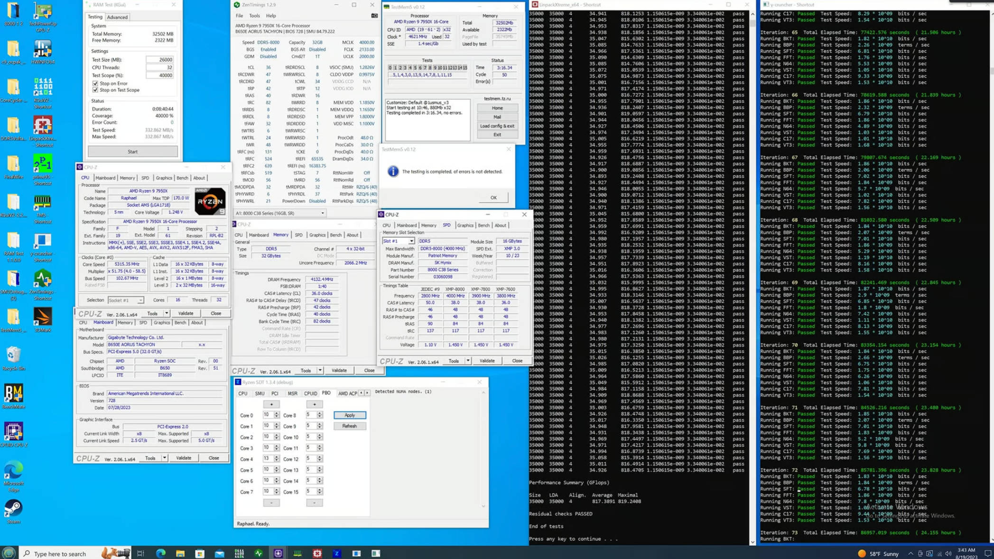Screen dimensions: 994x559
Task: Click the plus button above Core 0 column
Action: click(x=271, y=405)
